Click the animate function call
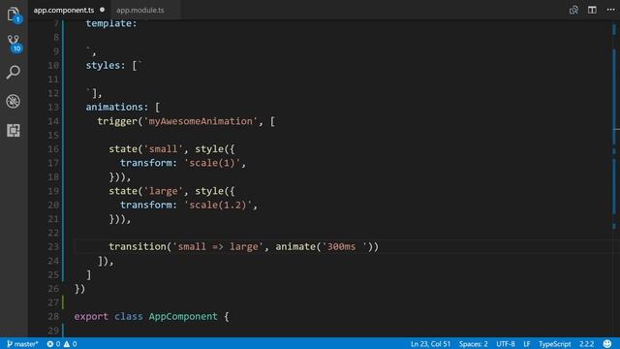Screen dimensions: 620x349 click(295, 246)
